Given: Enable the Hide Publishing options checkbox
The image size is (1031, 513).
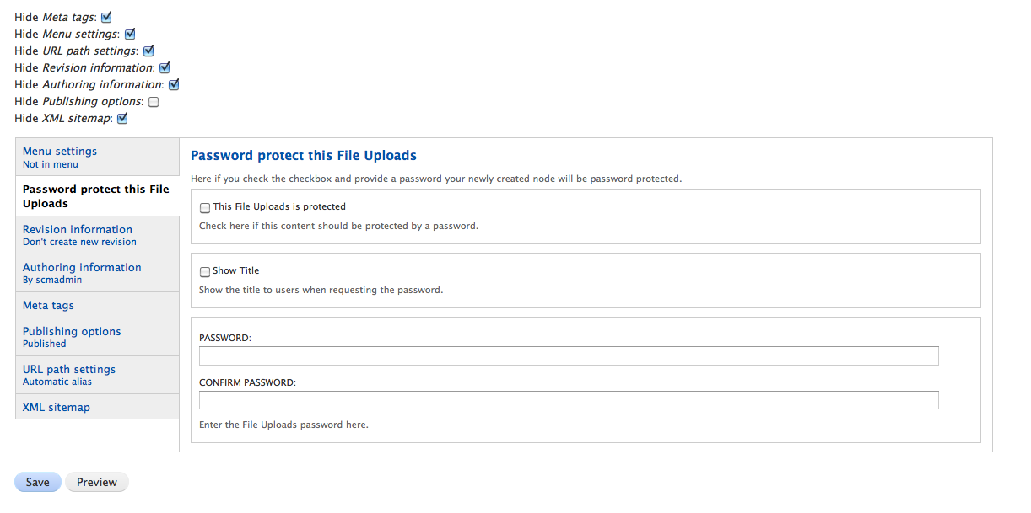Looking at the screenshot, I should [153, 100].
